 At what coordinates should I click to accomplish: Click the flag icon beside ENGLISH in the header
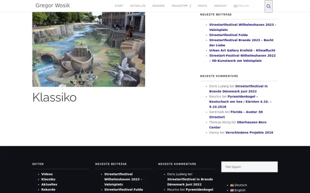(x=235, y=6)
